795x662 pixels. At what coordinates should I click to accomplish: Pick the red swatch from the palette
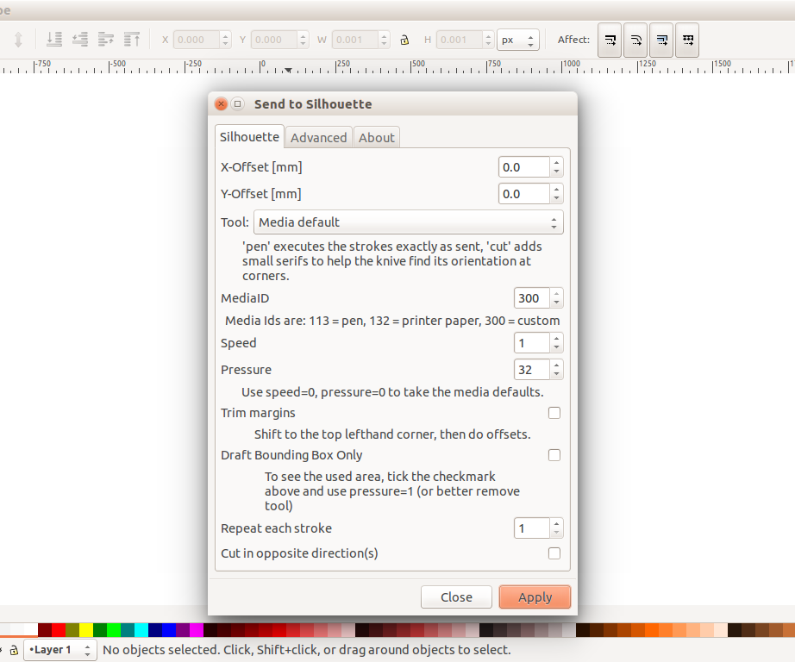[x=58, y=629]
